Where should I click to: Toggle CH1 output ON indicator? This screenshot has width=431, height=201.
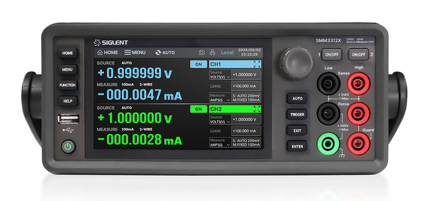coord(198,64)
